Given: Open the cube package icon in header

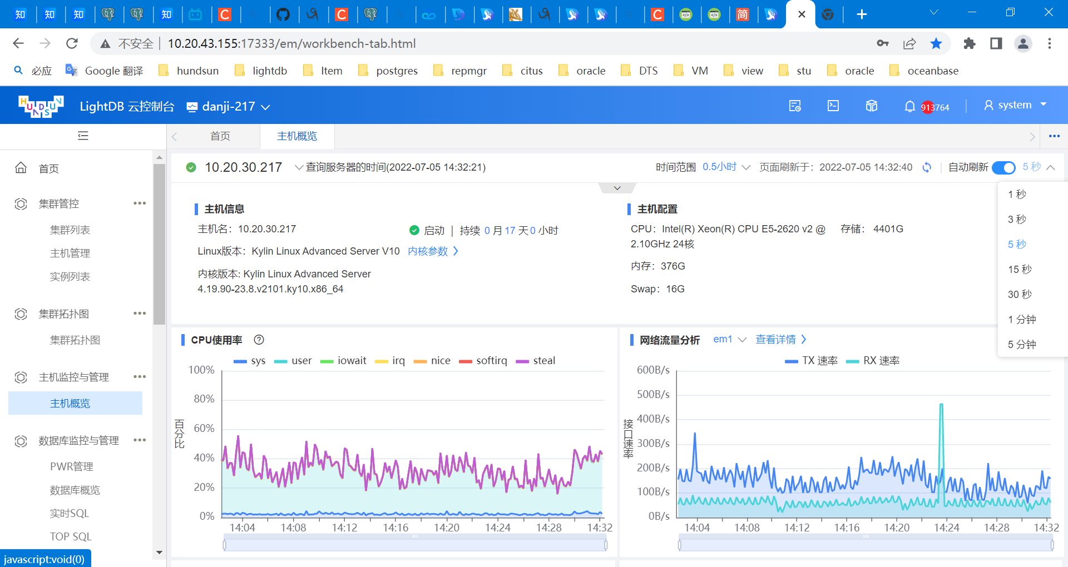Looking at the screenshot, I should click(872, 106).
